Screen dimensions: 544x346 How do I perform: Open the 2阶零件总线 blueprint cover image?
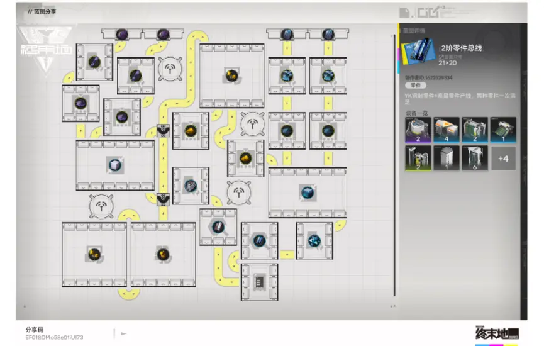418,52
